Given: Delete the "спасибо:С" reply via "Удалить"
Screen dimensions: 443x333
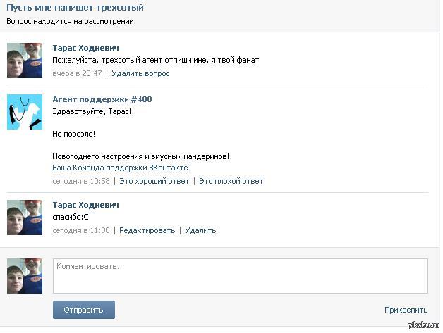Looking at the screenshot, I should tap(200, 230).
